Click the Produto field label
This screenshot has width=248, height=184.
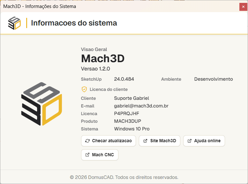[x=89, y=121]
